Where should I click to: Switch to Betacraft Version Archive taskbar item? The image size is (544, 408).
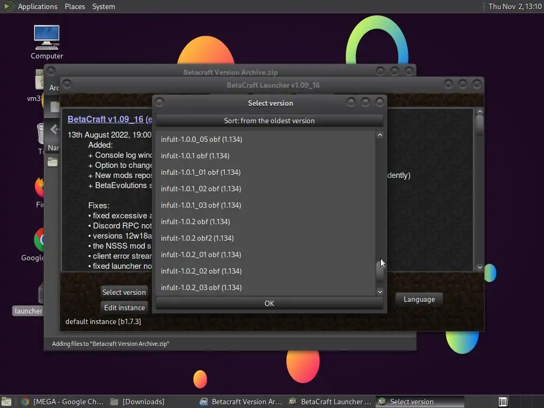pyautogui.click(x=241, y=402)
